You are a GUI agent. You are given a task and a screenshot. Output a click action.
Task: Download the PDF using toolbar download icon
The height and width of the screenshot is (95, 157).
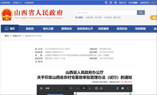click(x=117, y=88)
